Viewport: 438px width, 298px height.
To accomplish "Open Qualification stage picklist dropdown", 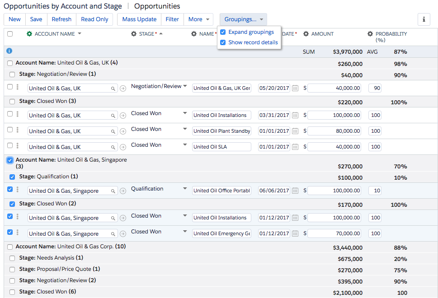I will [x=185, y=188].
